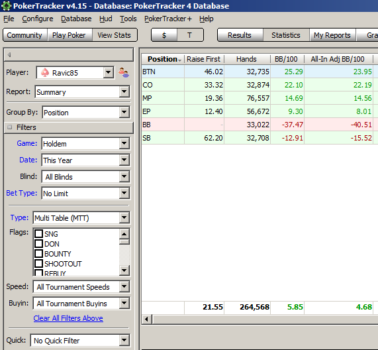
Task: Open the Configure menu
Action: 38,19
